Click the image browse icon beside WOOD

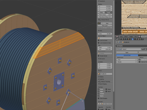(x=140, y=36)
